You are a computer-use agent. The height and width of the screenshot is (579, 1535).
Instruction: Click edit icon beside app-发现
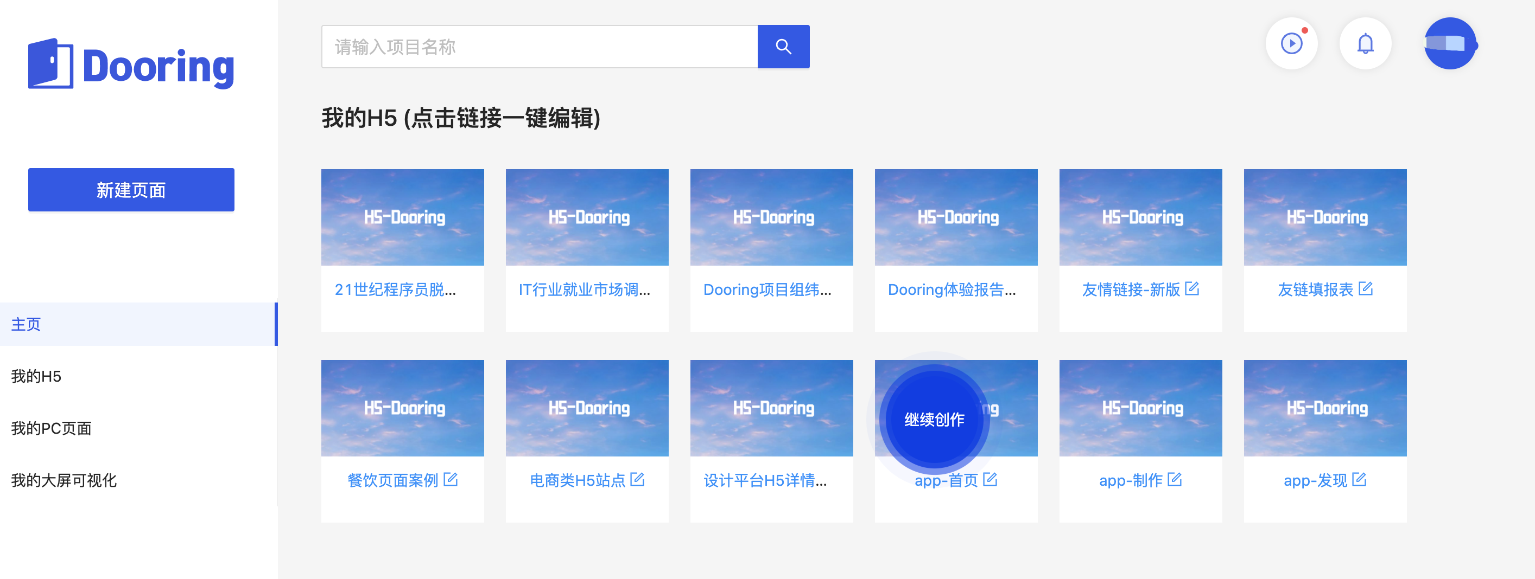click(x=1359, y=479)
